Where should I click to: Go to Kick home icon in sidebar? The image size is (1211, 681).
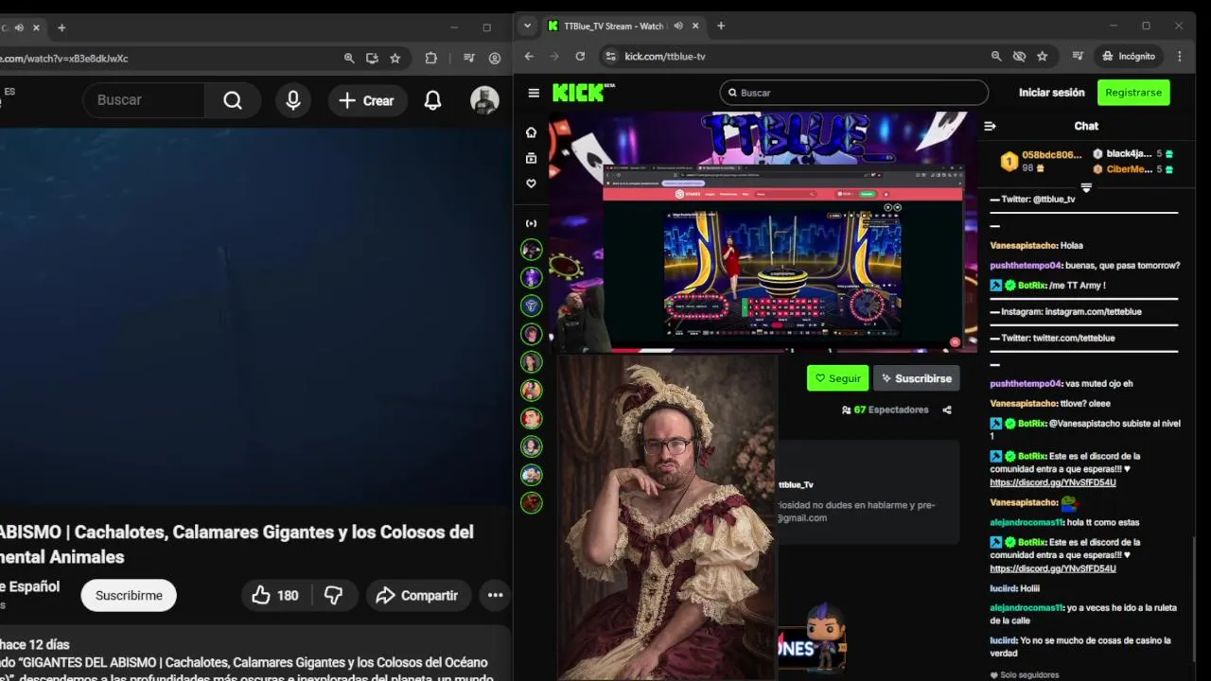(x=531, y=132)
